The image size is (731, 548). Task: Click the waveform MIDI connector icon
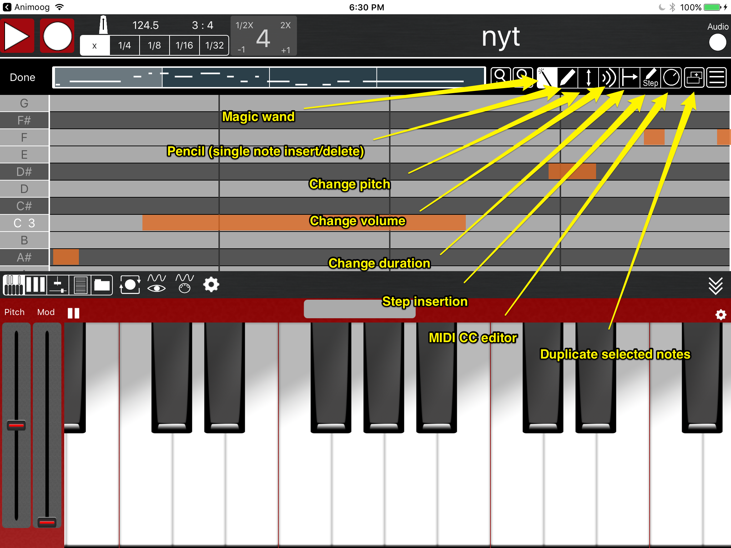(185, 284)
